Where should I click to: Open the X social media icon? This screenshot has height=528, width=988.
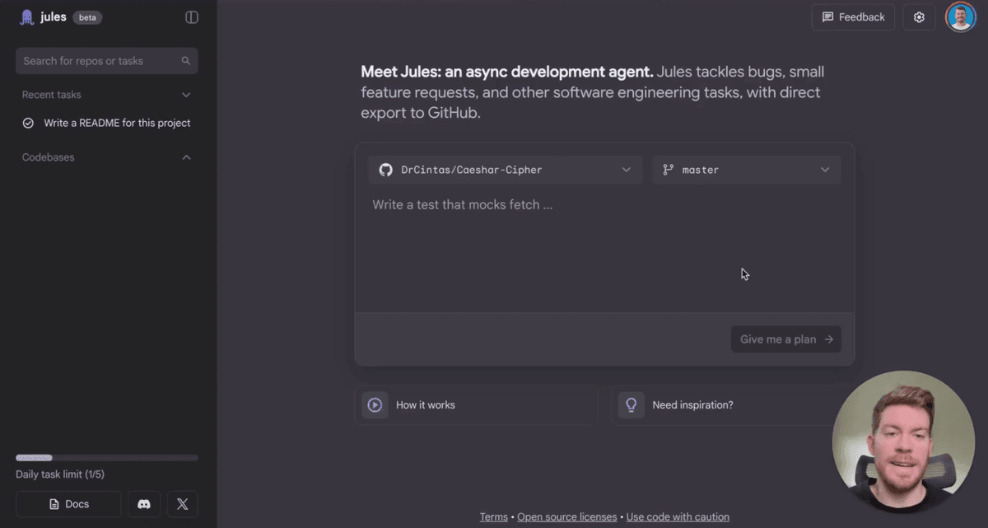182,503
